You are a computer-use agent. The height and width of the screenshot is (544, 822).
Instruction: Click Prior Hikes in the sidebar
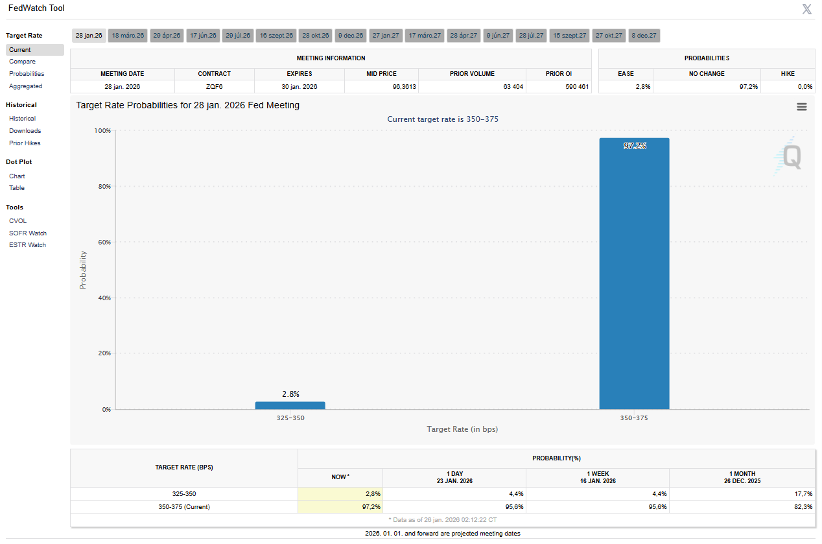[25, 143]
